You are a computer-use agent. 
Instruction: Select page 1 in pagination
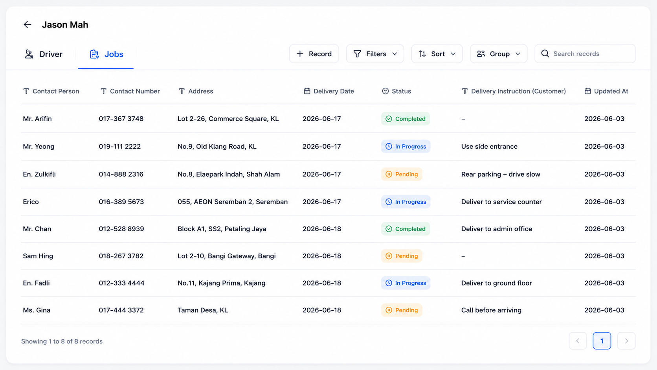(602, 341)
